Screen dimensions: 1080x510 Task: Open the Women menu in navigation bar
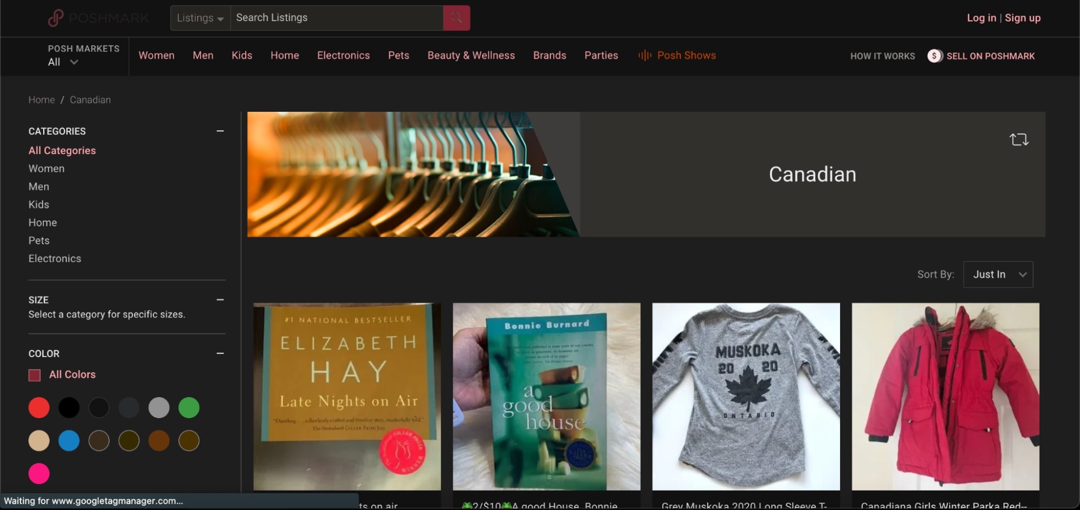[x=157, y=55]
